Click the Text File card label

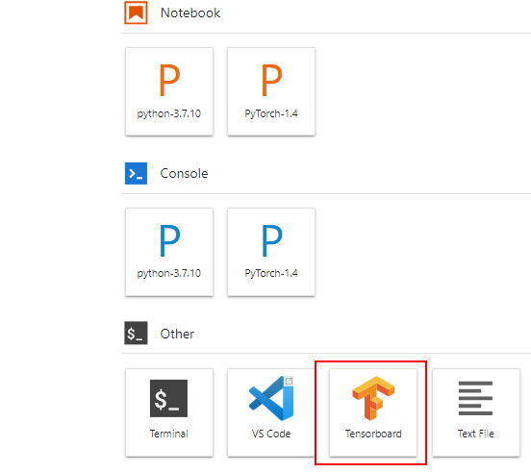476,434
